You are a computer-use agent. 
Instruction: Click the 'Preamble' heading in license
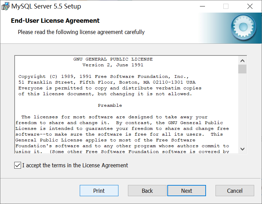coord(110,105)
